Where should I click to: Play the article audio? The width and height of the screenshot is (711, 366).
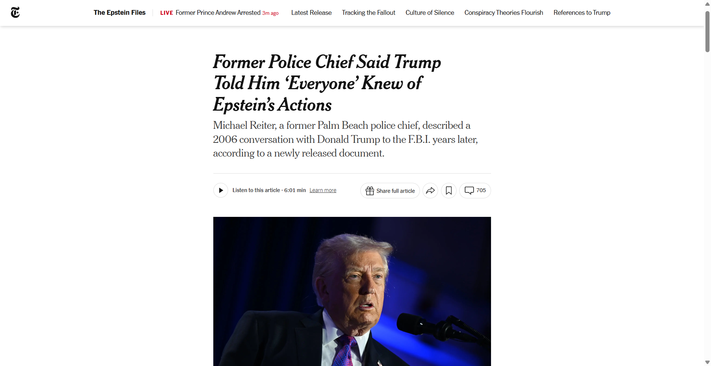tap(221, 191)
